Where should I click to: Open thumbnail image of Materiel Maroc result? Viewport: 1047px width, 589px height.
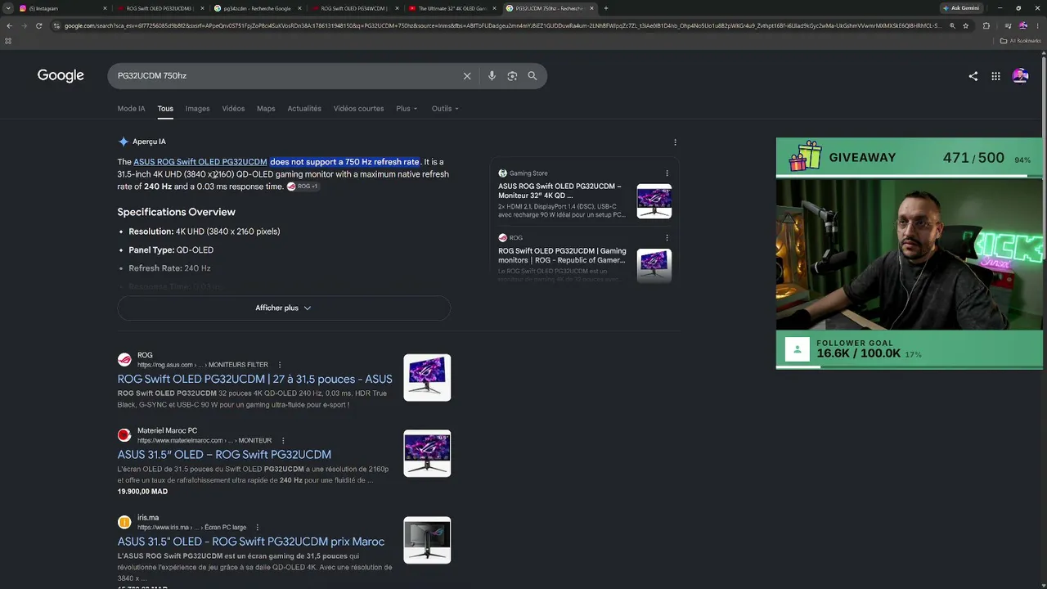coord(427,453)
